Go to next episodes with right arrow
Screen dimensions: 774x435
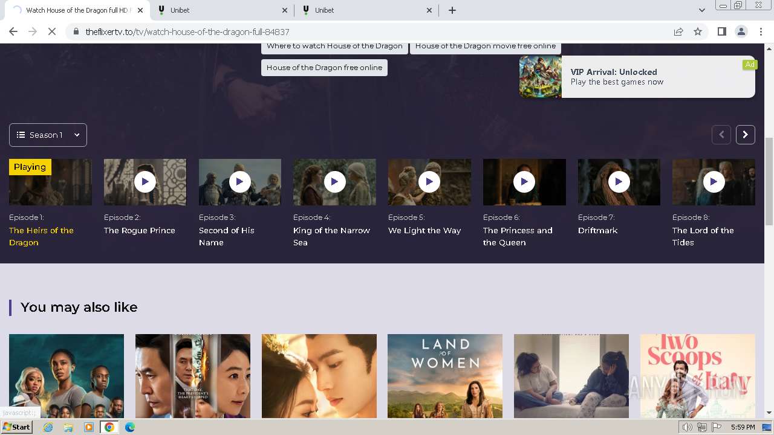tap(746, 135)
